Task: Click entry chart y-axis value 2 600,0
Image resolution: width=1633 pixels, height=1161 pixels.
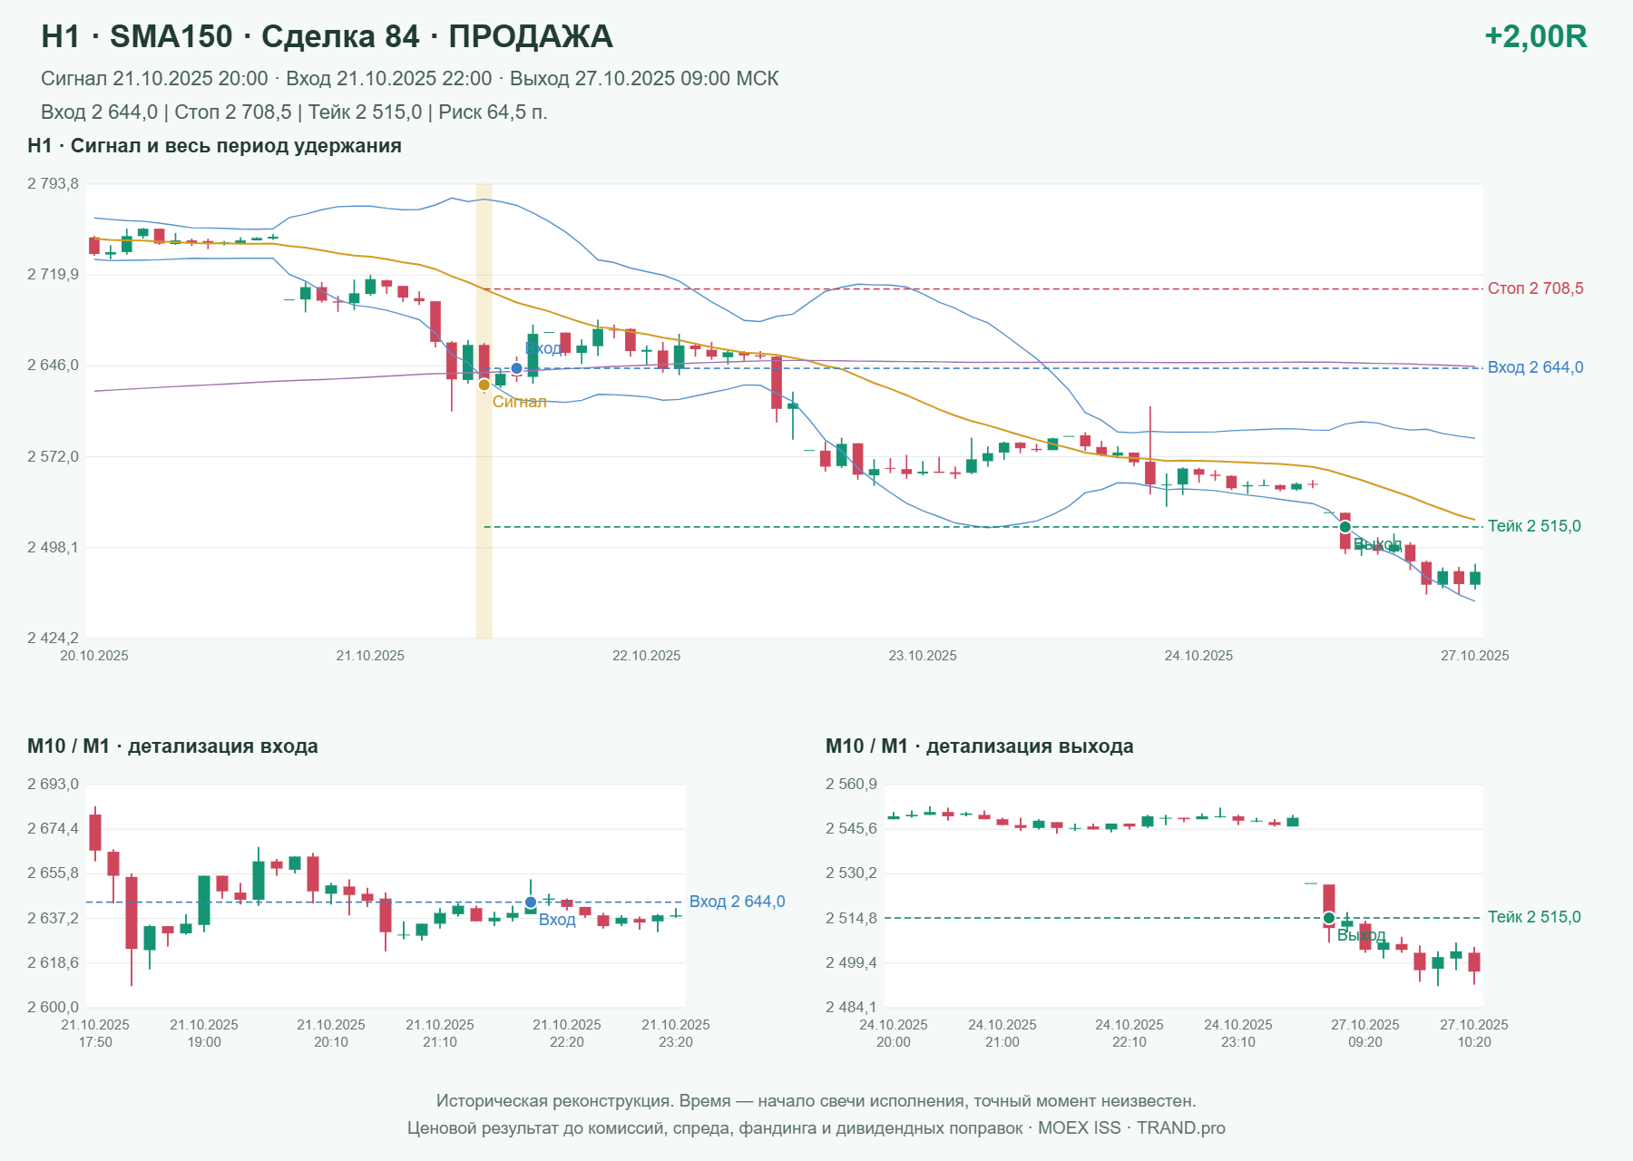Action: [53, 1008]
